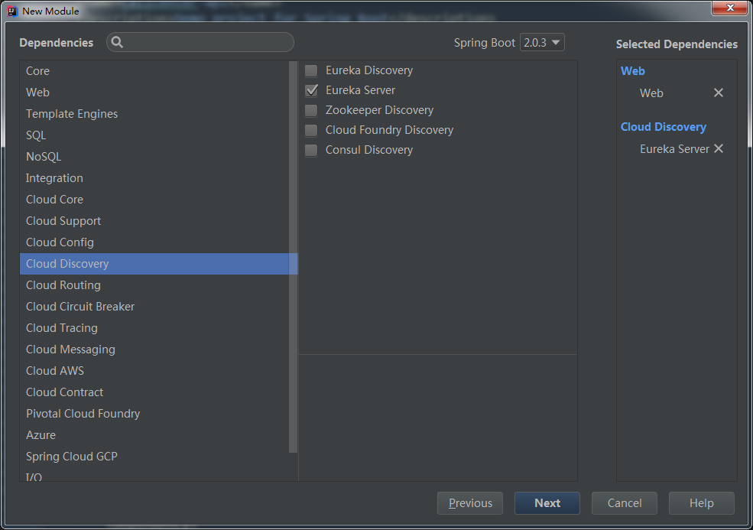Image resolution: width=753 pixels, height=530 pixels.
Task: Select the Web category in list
Action: tap(154, 93)
